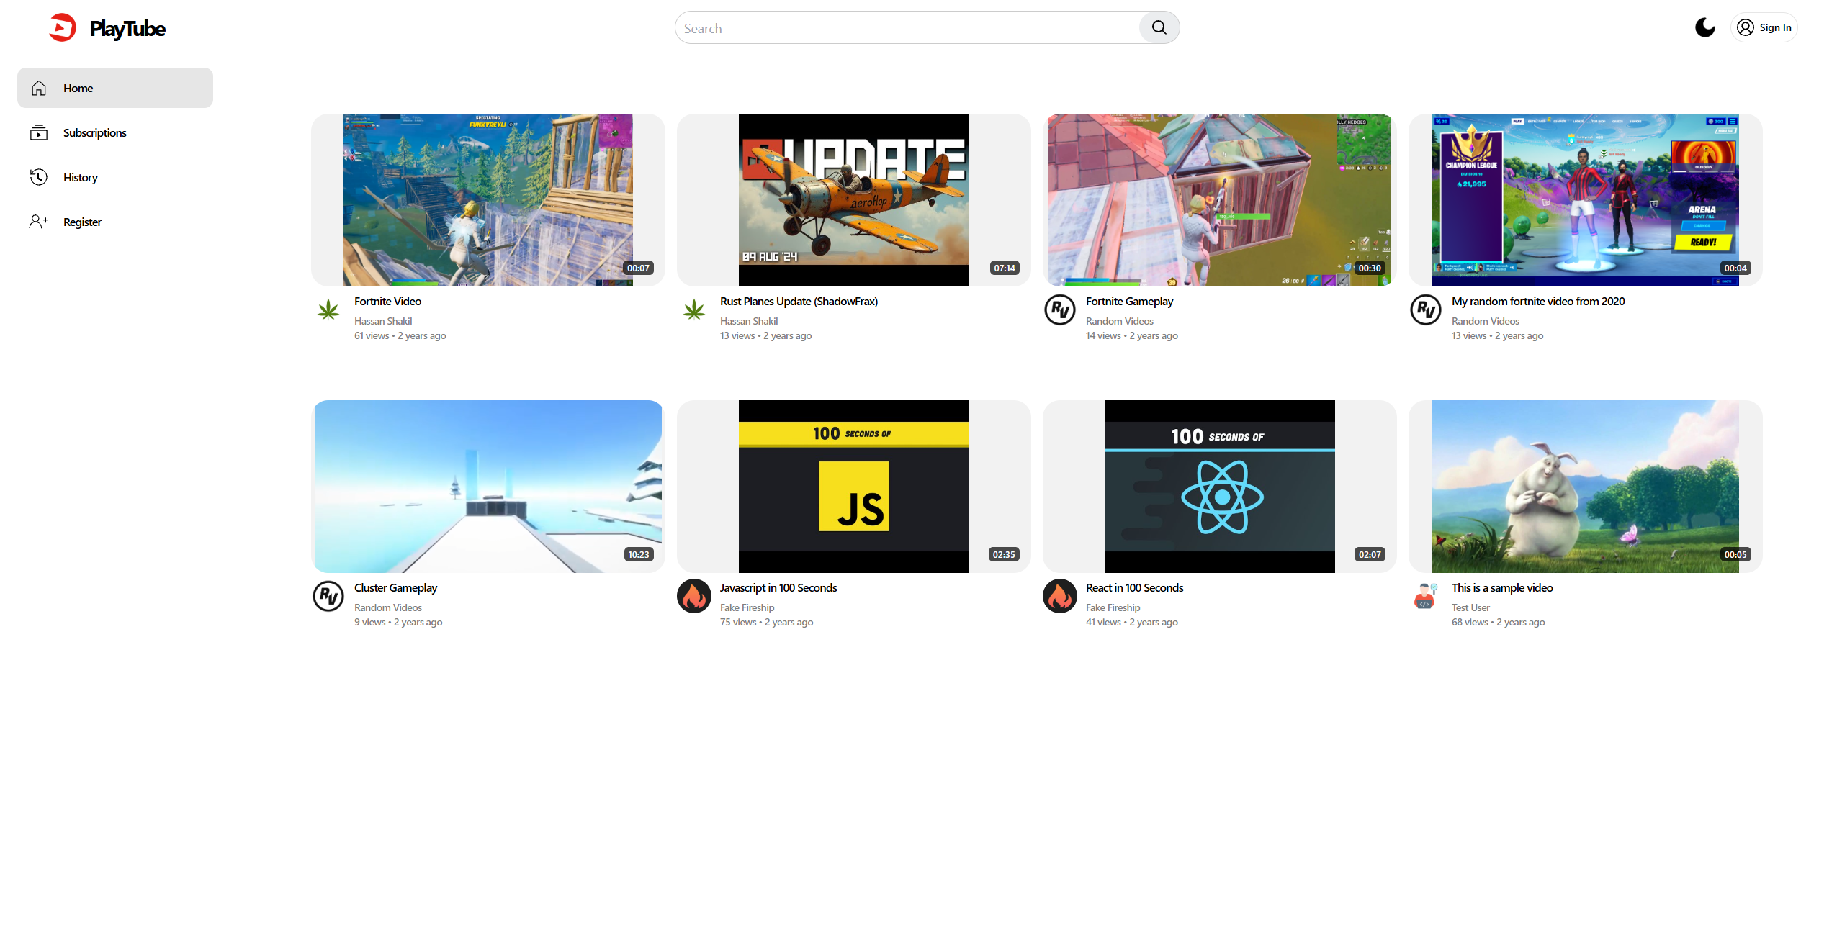Click the leaf channel avatar beside Fortnite Video

pos(328,310)
